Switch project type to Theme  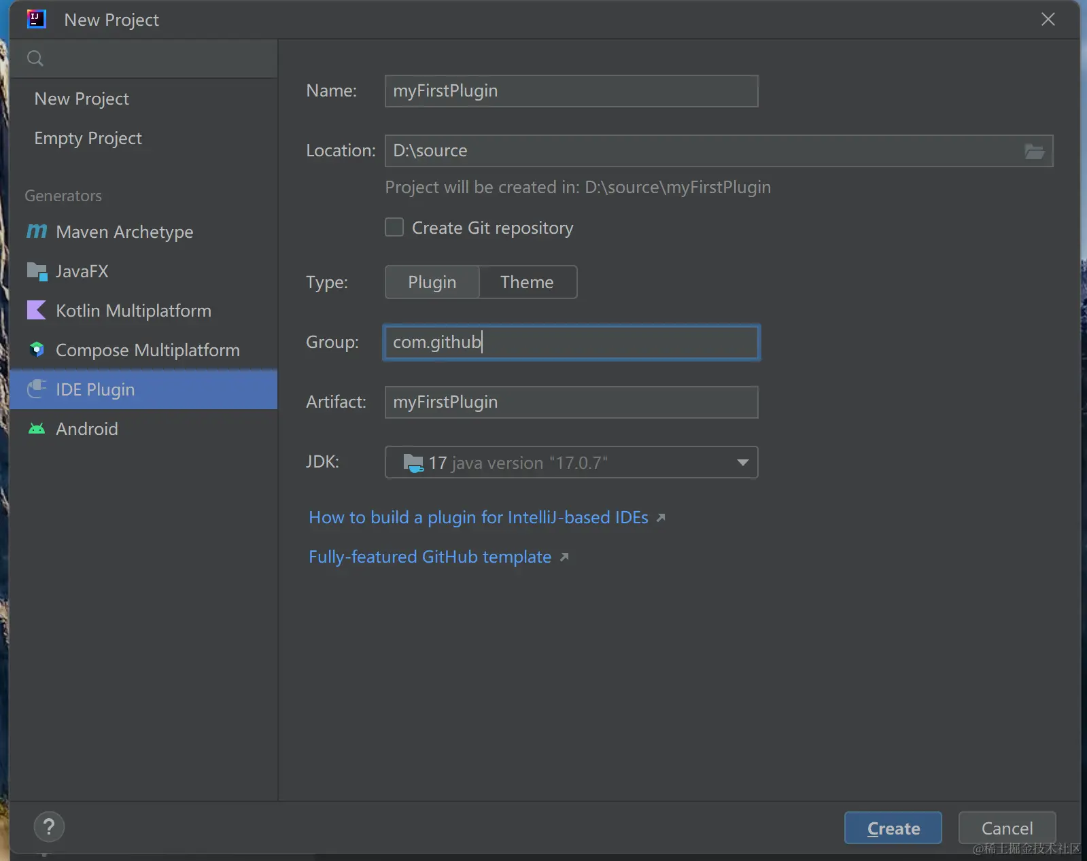527,282
